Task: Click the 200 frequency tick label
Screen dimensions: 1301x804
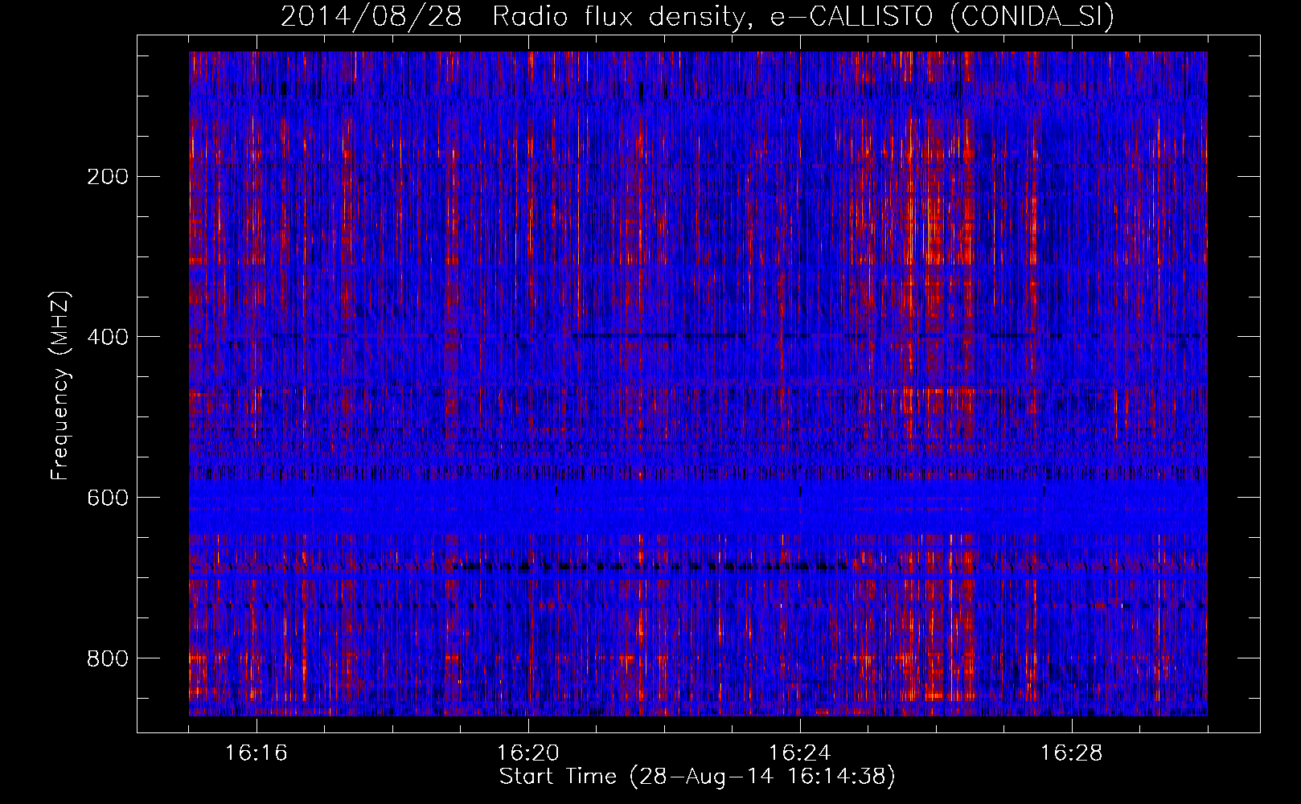Action: coord(107,177)
